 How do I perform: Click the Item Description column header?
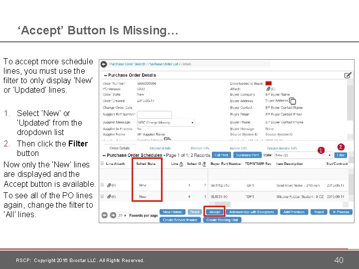pyautogui.click(x=289, y=164)
